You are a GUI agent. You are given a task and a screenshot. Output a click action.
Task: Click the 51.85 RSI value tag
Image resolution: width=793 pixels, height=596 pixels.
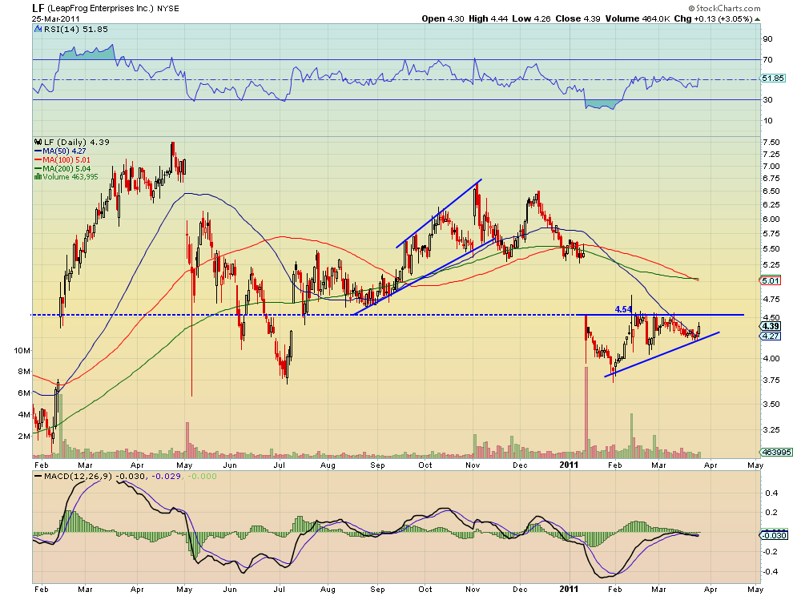click(773, 78)
